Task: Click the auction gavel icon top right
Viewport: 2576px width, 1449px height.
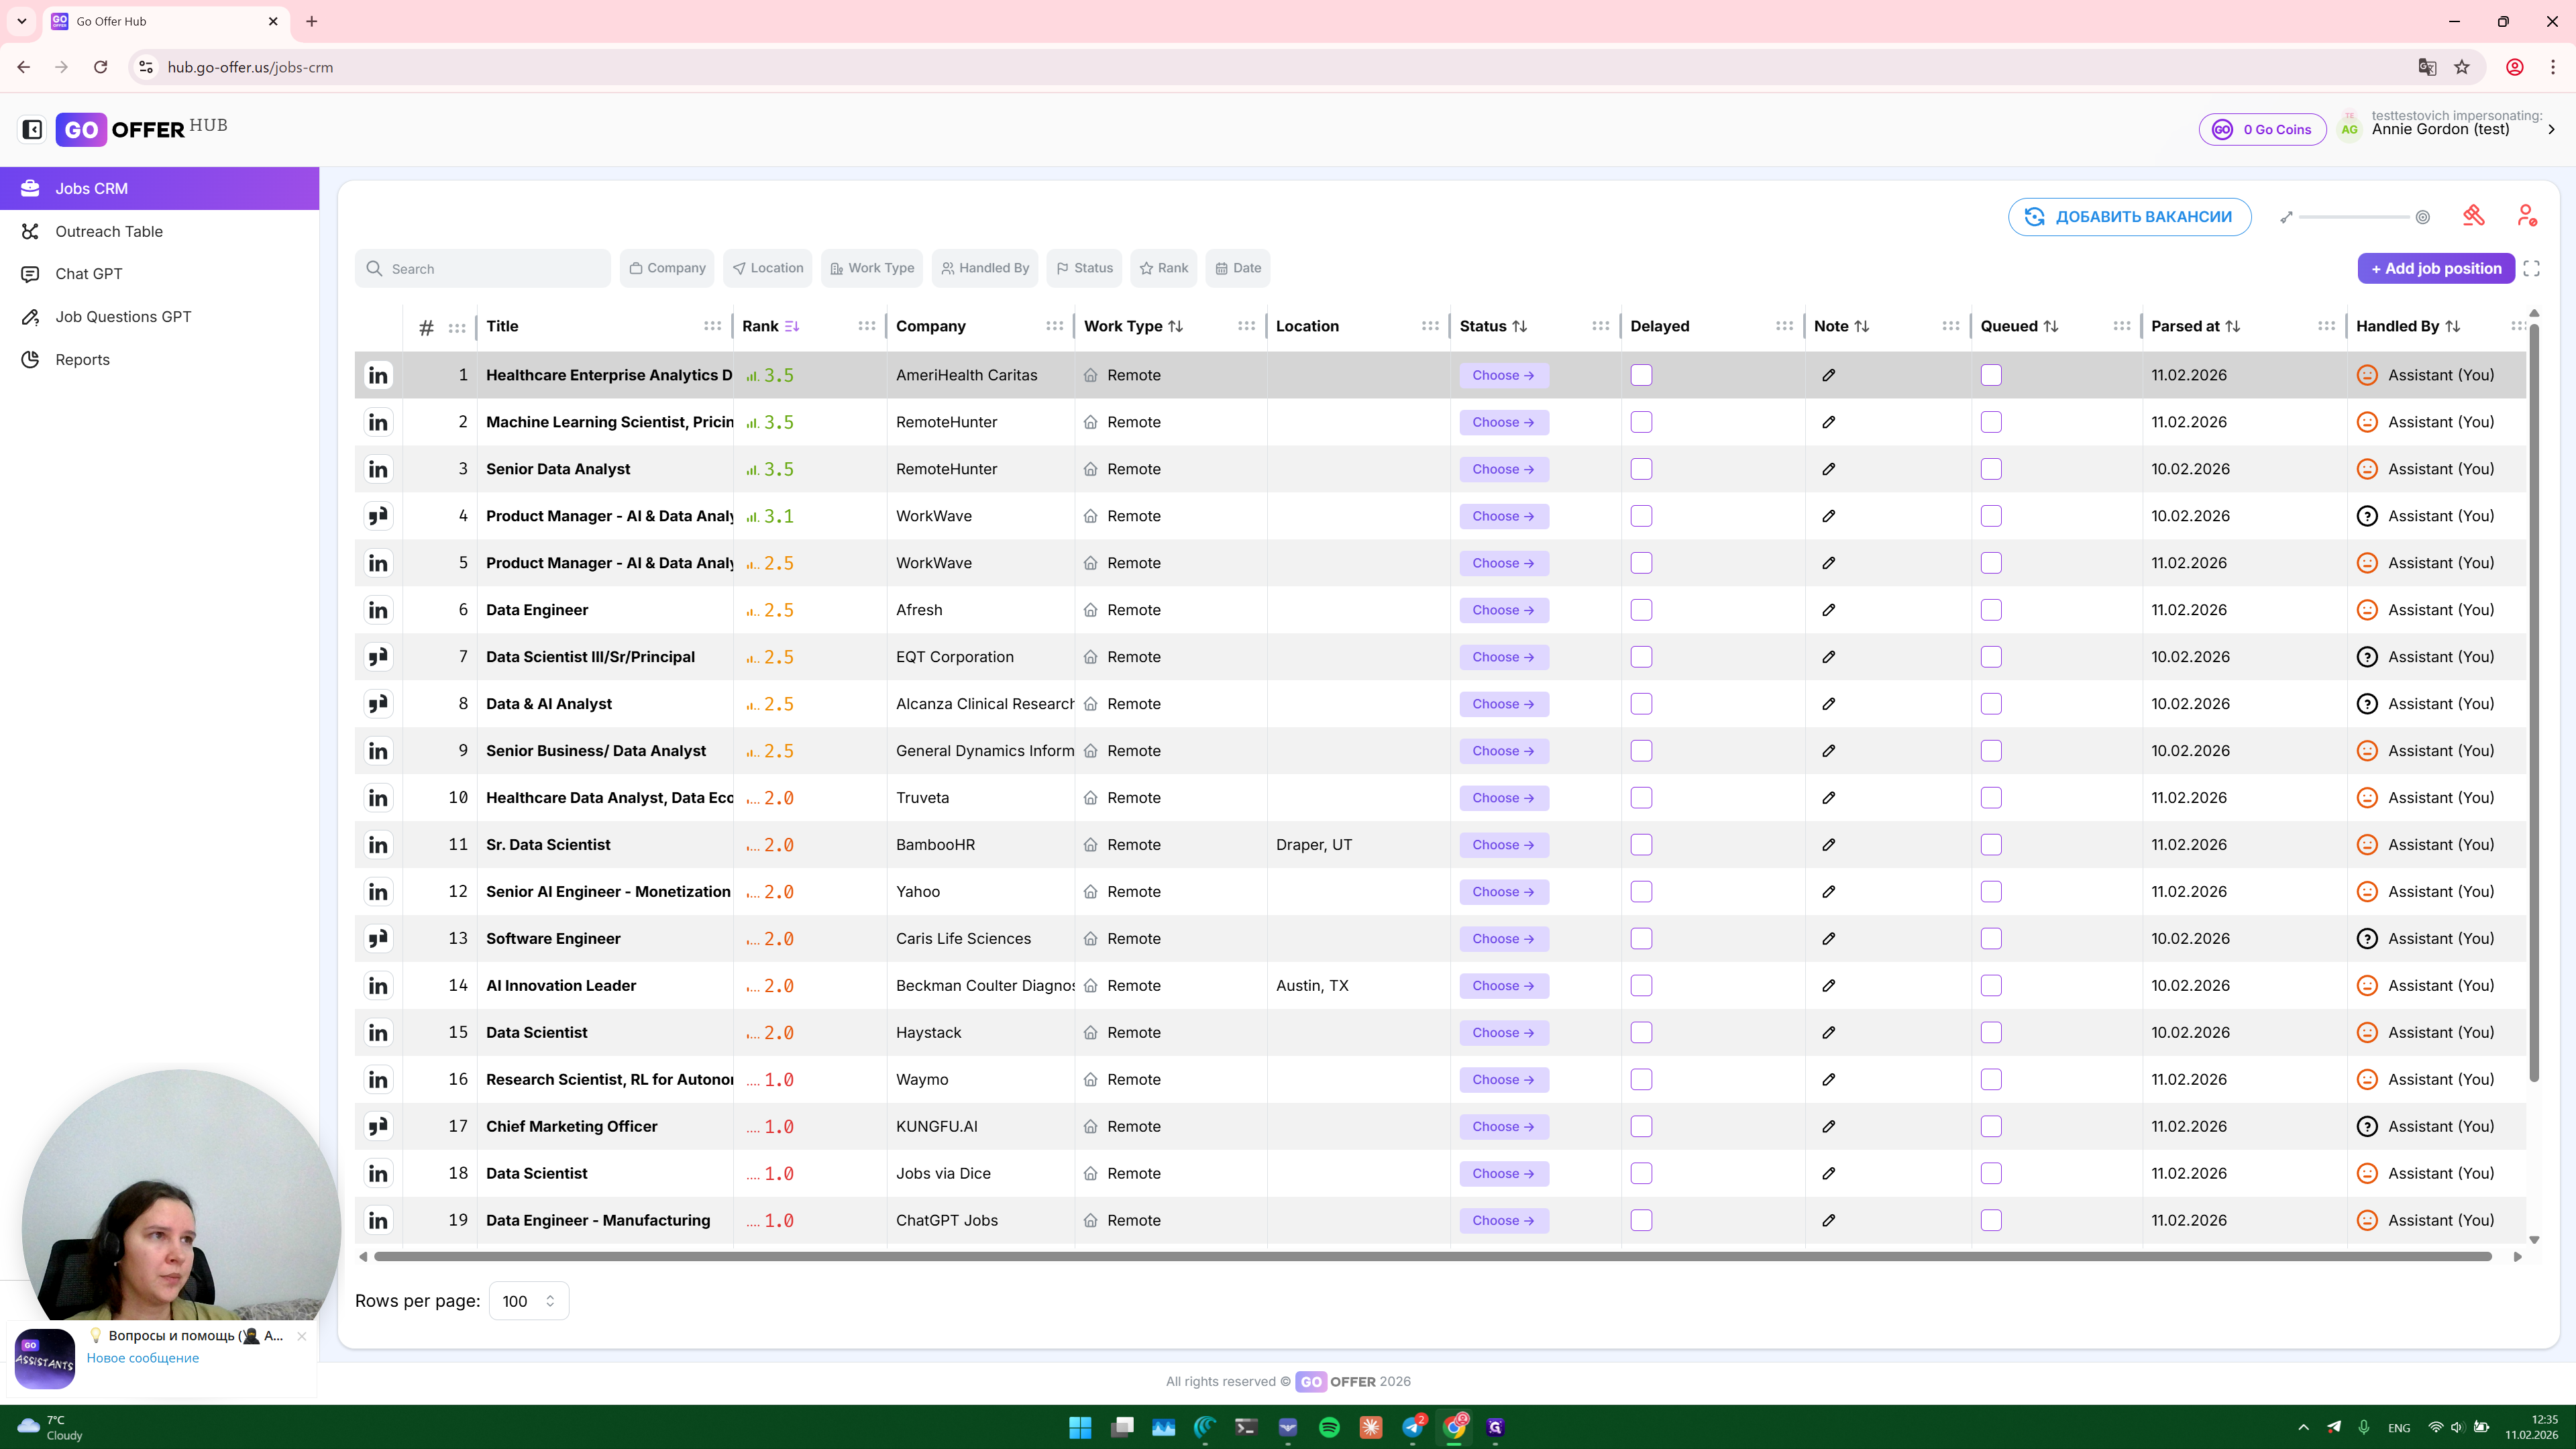Action: pos(2474,216)
